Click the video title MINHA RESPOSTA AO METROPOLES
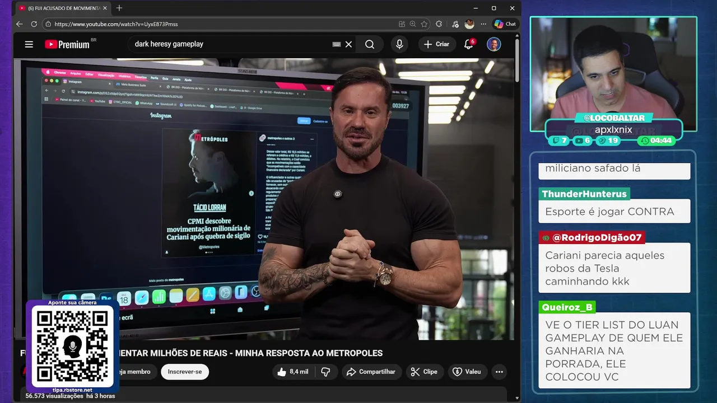717x403 pixels. (x=309, y=353)
